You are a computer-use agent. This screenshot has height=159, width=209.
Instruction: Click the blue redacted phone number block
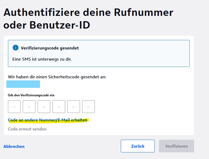[23, 84]
